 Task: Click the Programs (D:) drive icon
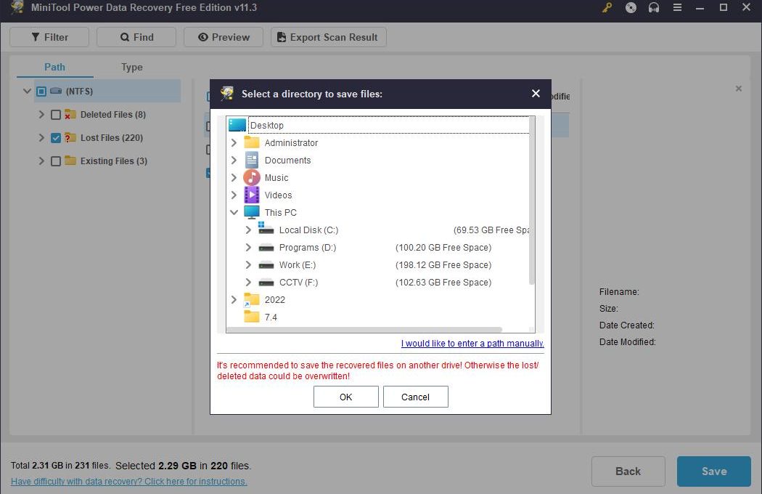pyautogui.click(x=266, y=248)
